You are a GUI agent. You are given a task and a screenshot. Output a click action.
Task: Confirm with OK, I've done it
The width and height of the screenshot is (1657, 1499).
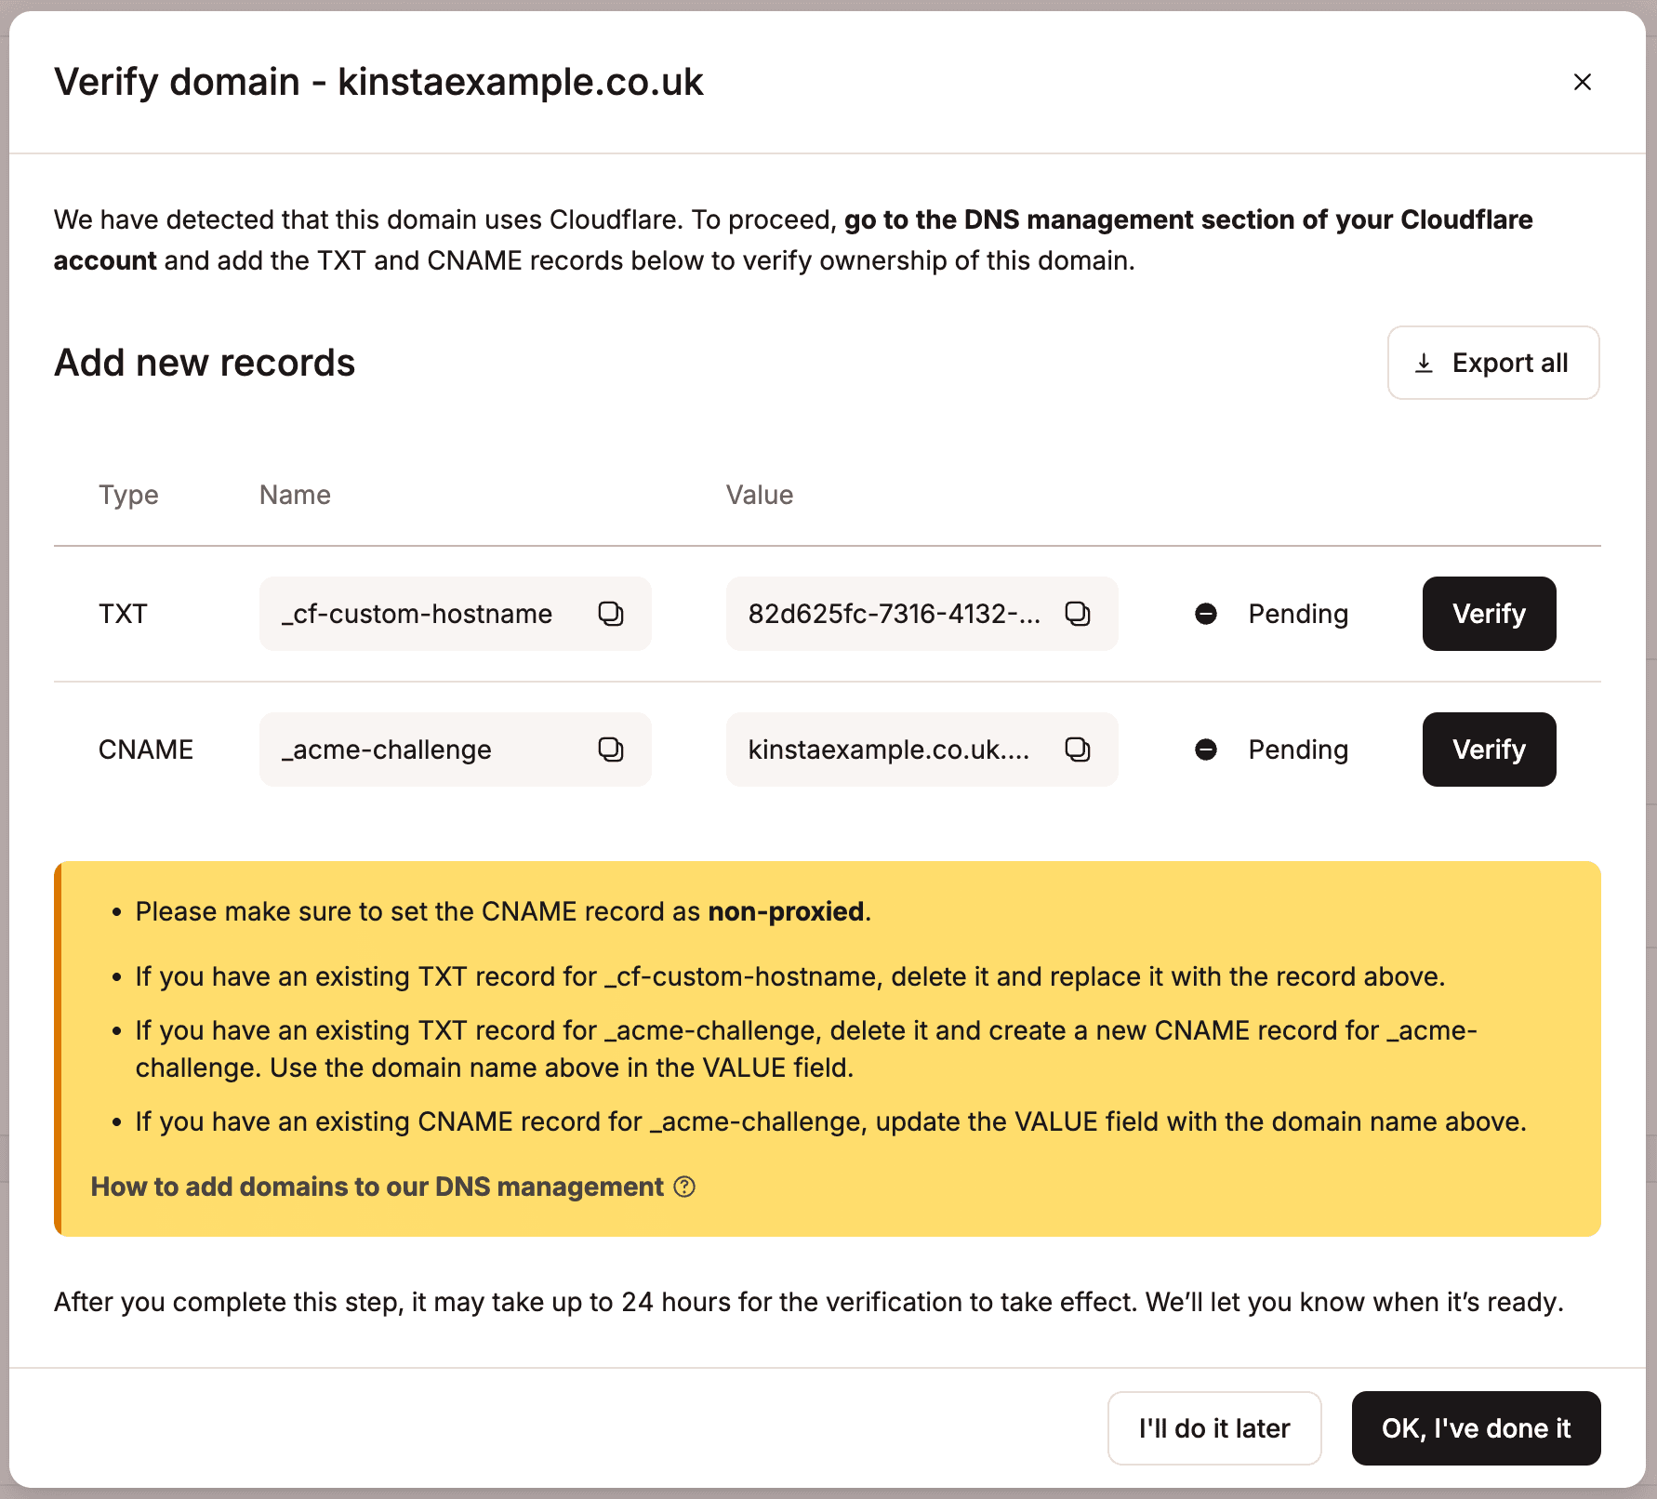click(x=1475, y=1428)
